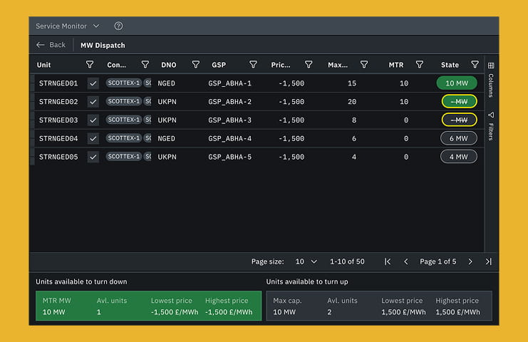Click the green 10 MW state button

pos(456,83)
